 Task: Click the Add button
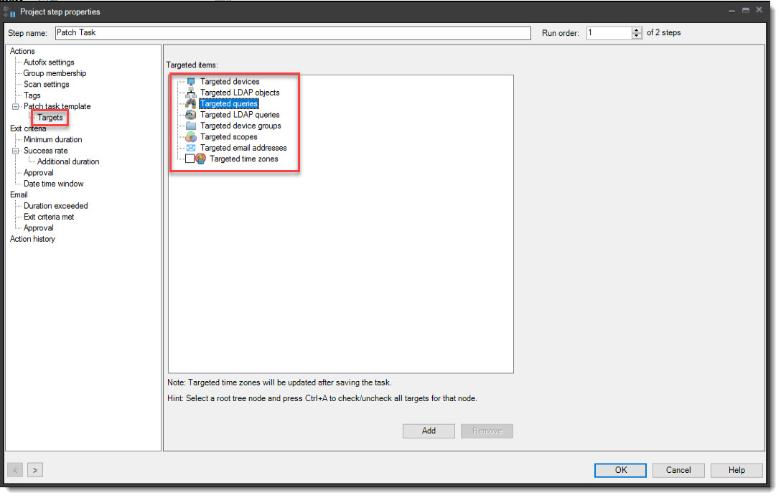point(429,431)
